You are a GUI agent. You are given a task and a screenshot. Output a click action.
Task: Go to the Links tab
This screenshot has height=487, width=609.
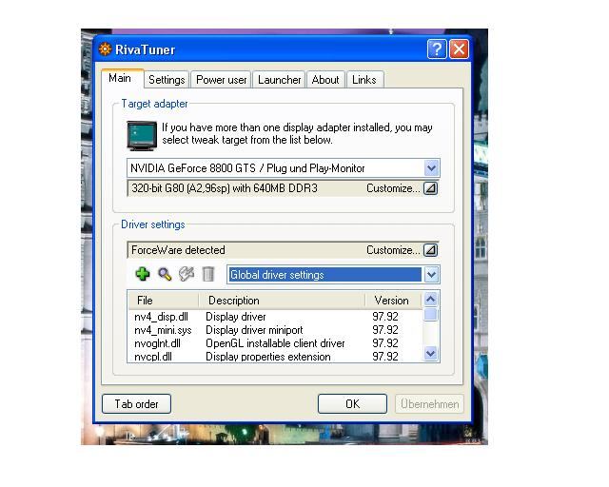364,80
